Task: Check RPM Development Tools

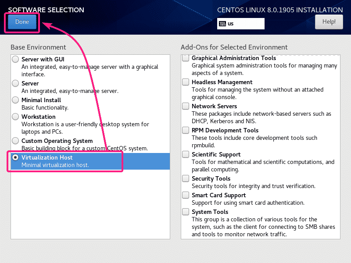Action: 185,130
